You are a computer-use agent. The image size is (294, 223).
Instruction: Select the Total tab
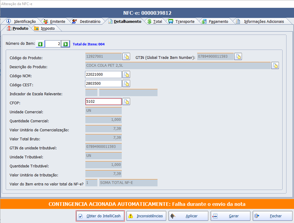point(155,21)
